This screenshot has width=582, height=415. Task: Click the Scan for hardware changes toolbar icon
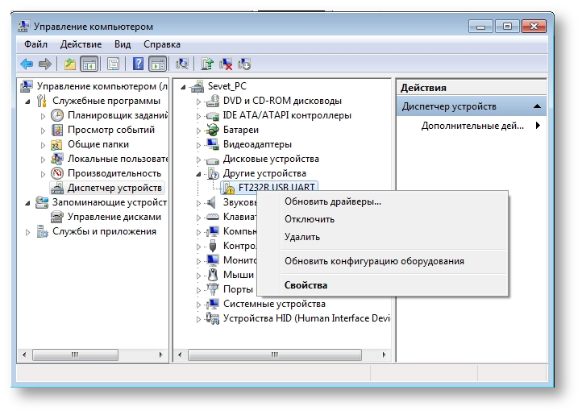182,64
